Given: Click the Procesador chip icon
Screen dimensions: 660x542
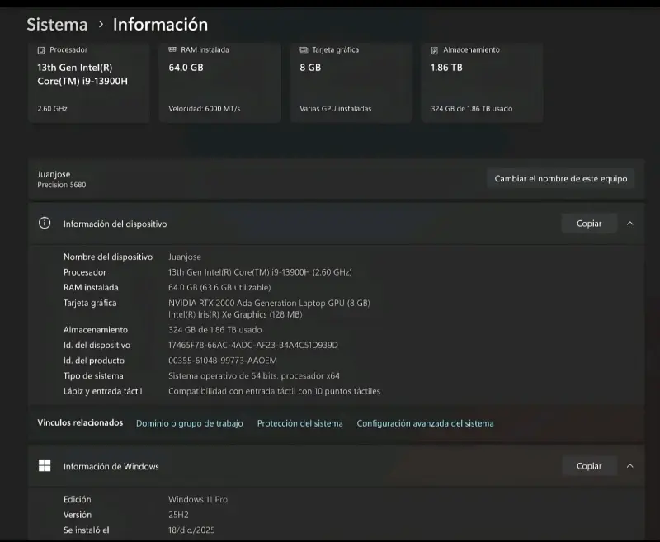Looking at the screenshot, I should click(x=41, y=50).
